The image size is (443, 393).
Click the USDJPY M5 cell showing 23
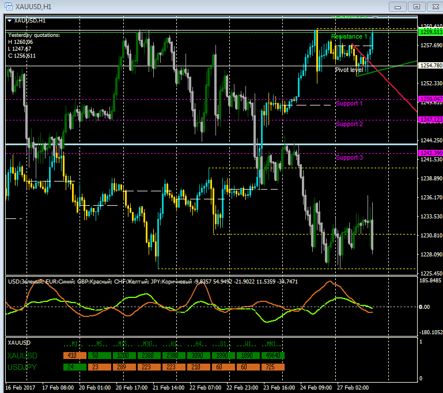pyautogui.click(x=100, y=367)
